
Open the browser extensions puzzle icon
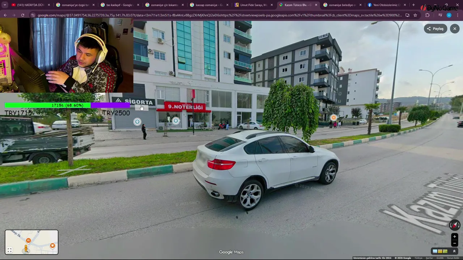pos(428,15)
